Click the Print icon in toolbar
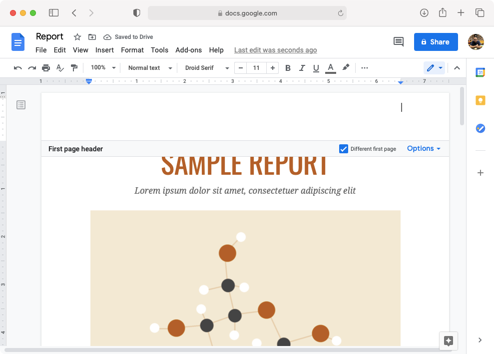The width and height of the screenshot is (494, 354). pos(46,68)
